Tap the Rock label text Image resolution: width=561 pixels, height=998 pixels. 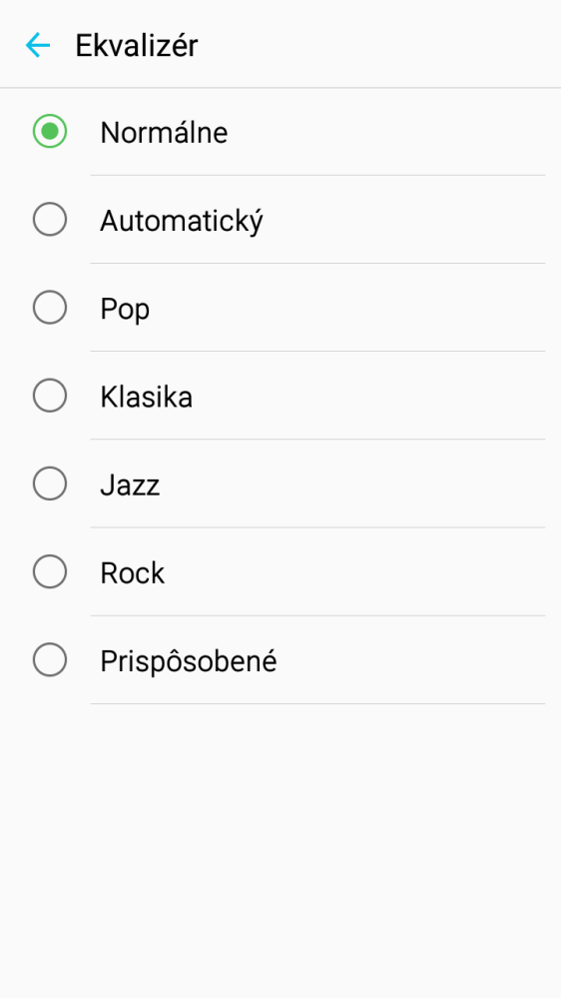pyautogui.click(x=133, y=572)
